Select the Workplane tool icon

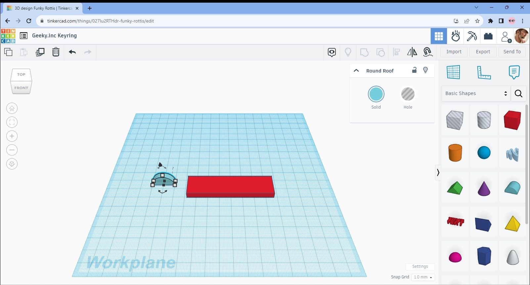click(x=453, y=72)
